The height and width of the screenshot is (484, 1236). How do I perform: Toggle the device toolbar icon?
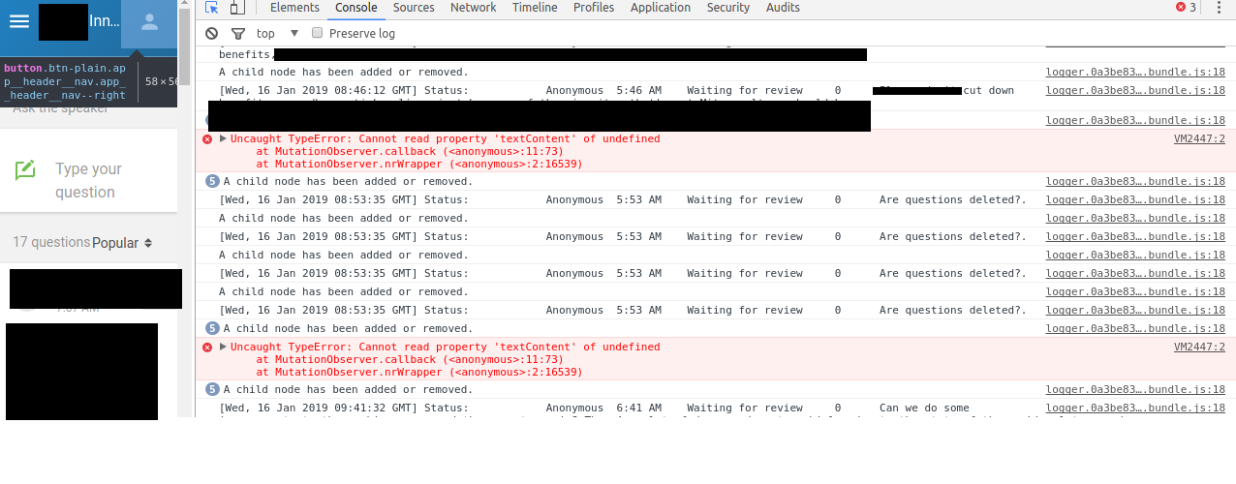pos(237,8)
